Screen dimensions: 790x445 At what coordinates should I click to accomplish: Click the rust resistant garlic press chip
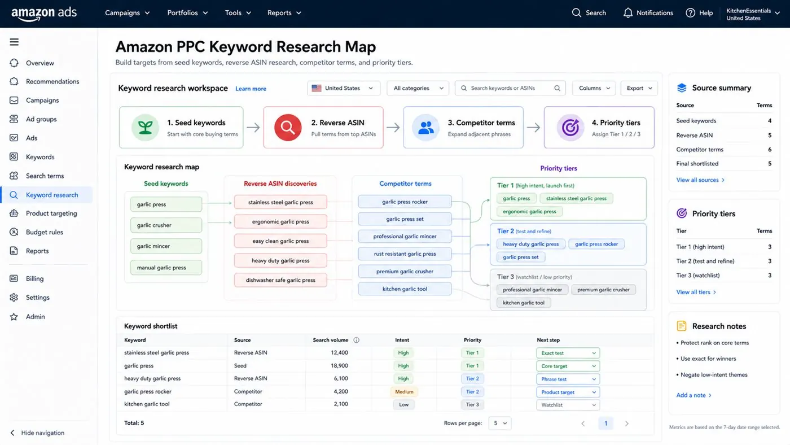point(405,254)
